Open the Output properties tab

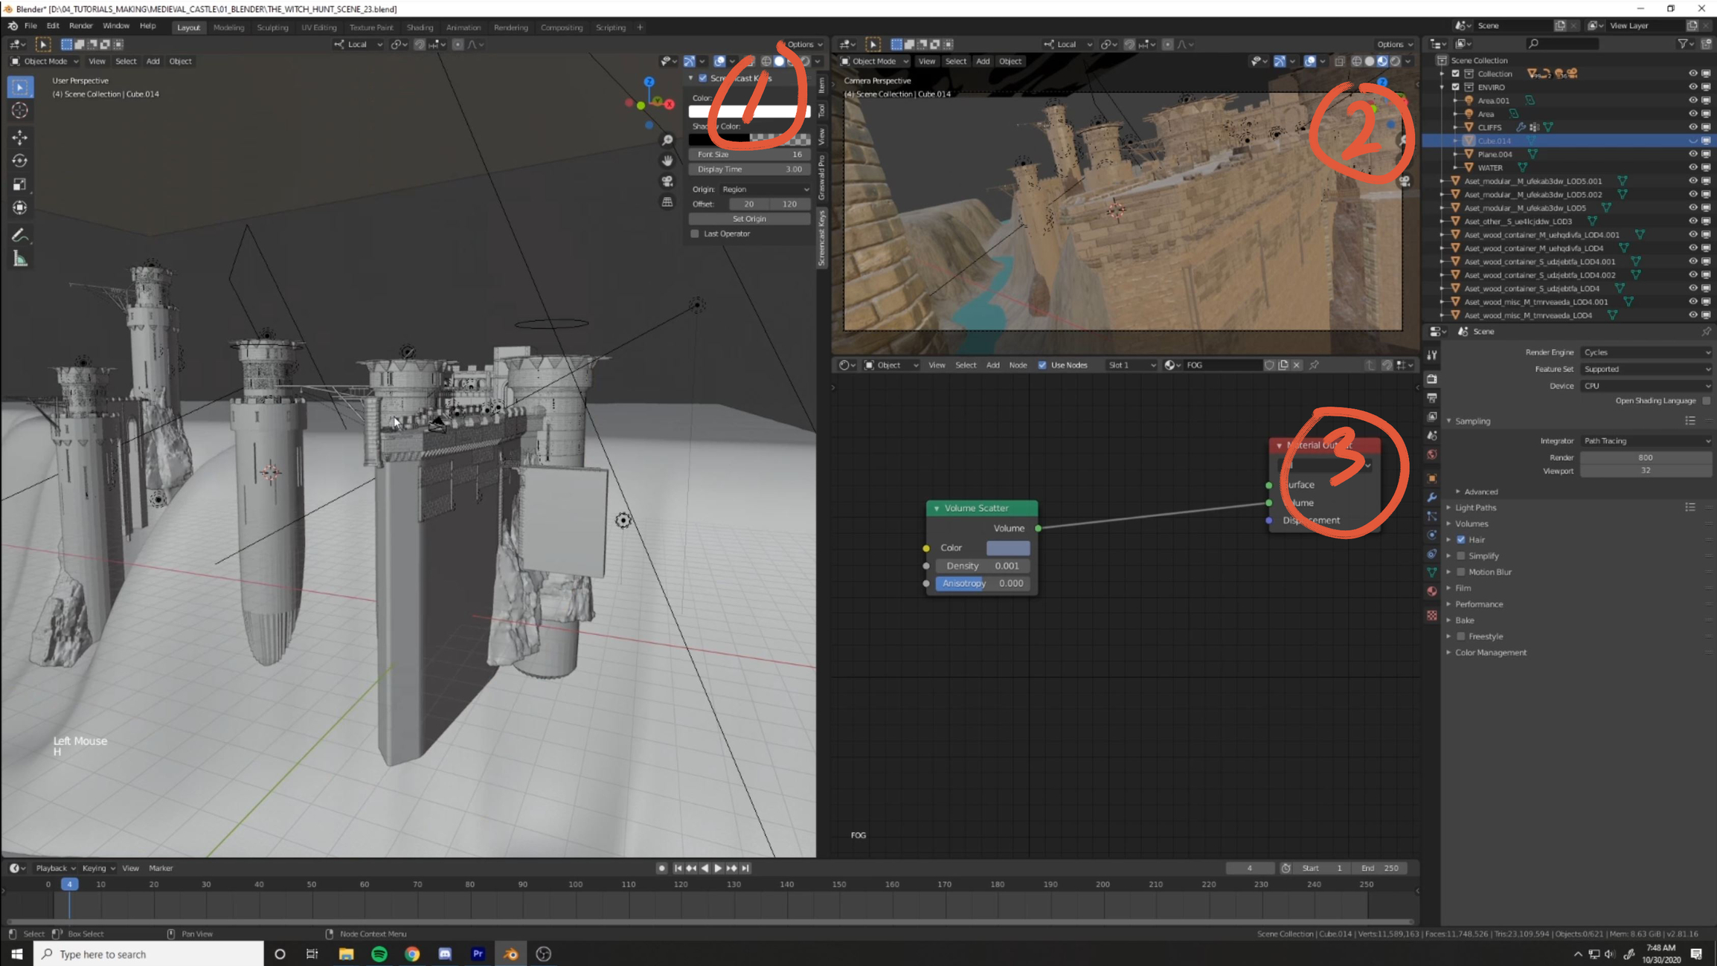1432,398
